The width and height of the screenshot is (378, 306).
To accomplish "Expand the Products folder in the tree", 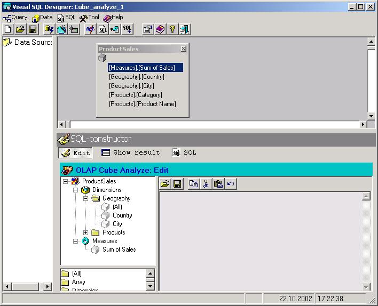I will [86, 232].
